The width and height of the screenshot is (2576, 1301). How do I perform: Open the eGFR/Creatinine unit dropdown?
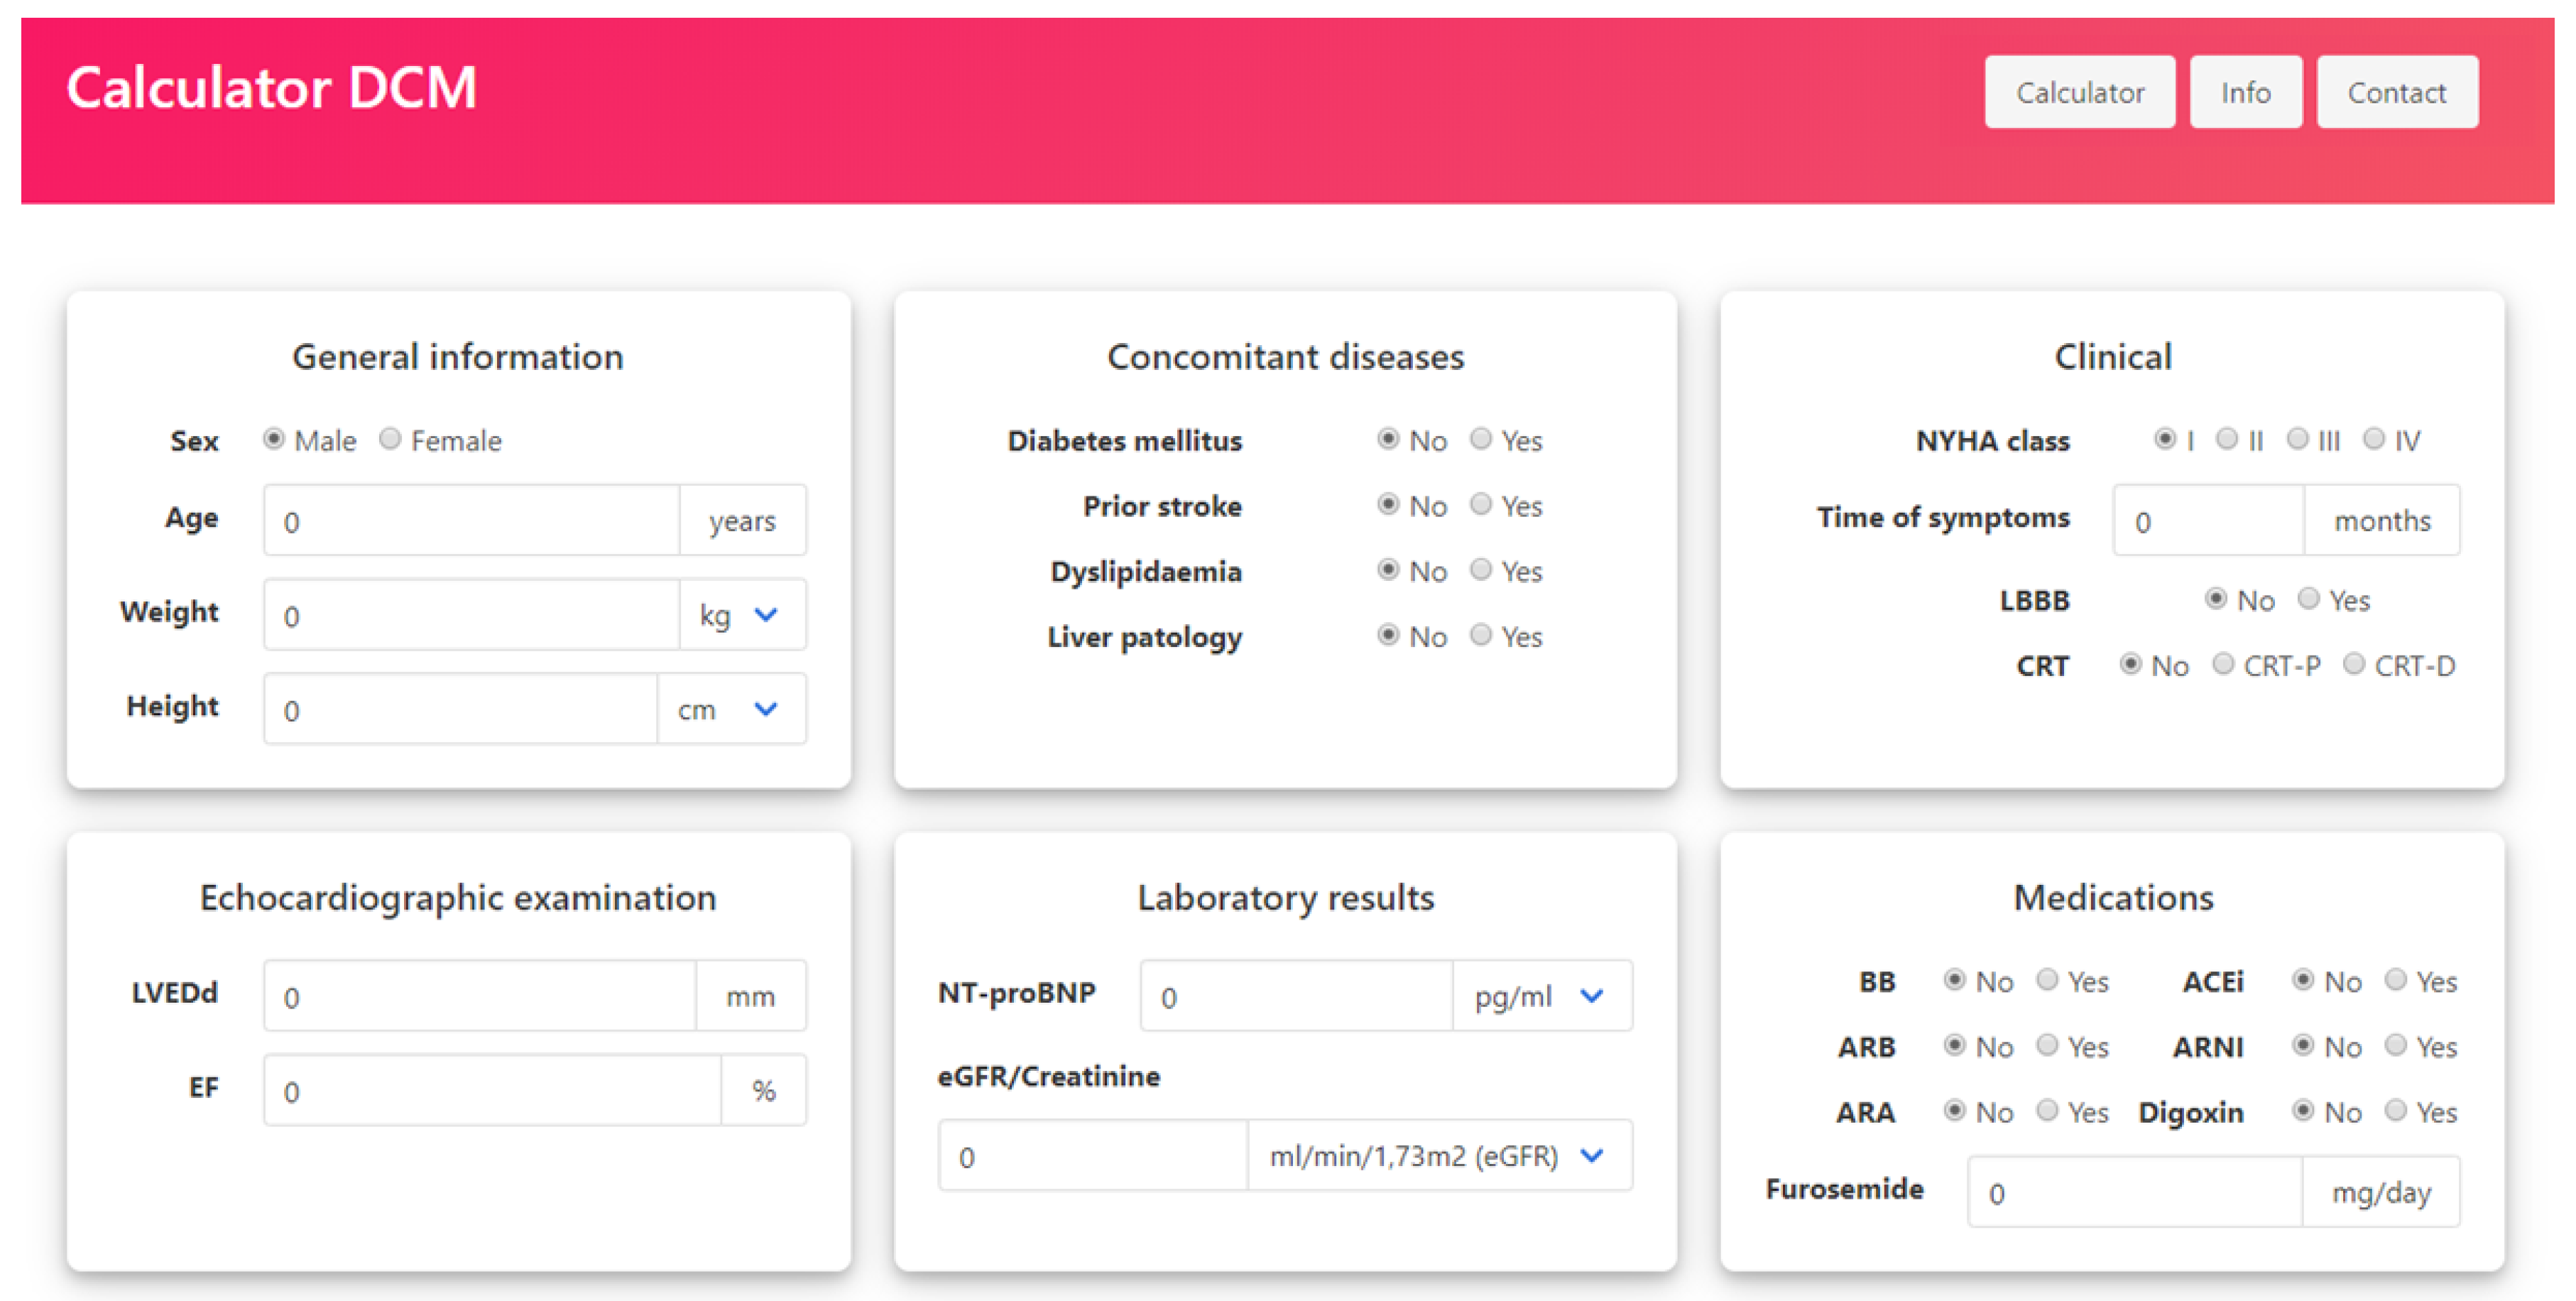[x=1439, y=1156]
